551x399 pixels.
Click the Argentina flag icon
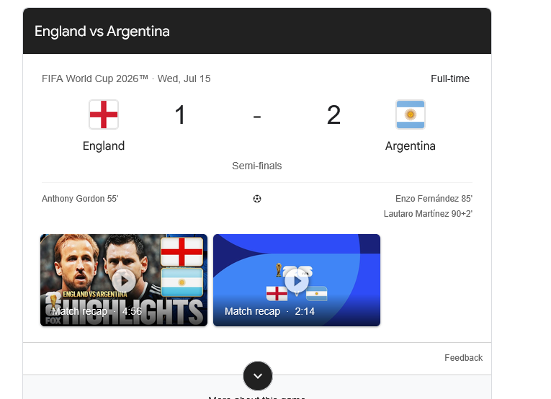[x=410, y=115]
